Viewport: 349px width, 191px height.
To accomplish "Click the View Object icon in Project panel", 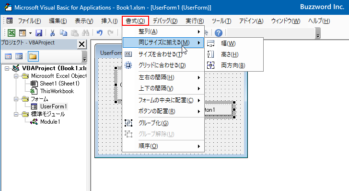I will click(x=20, y=56).
